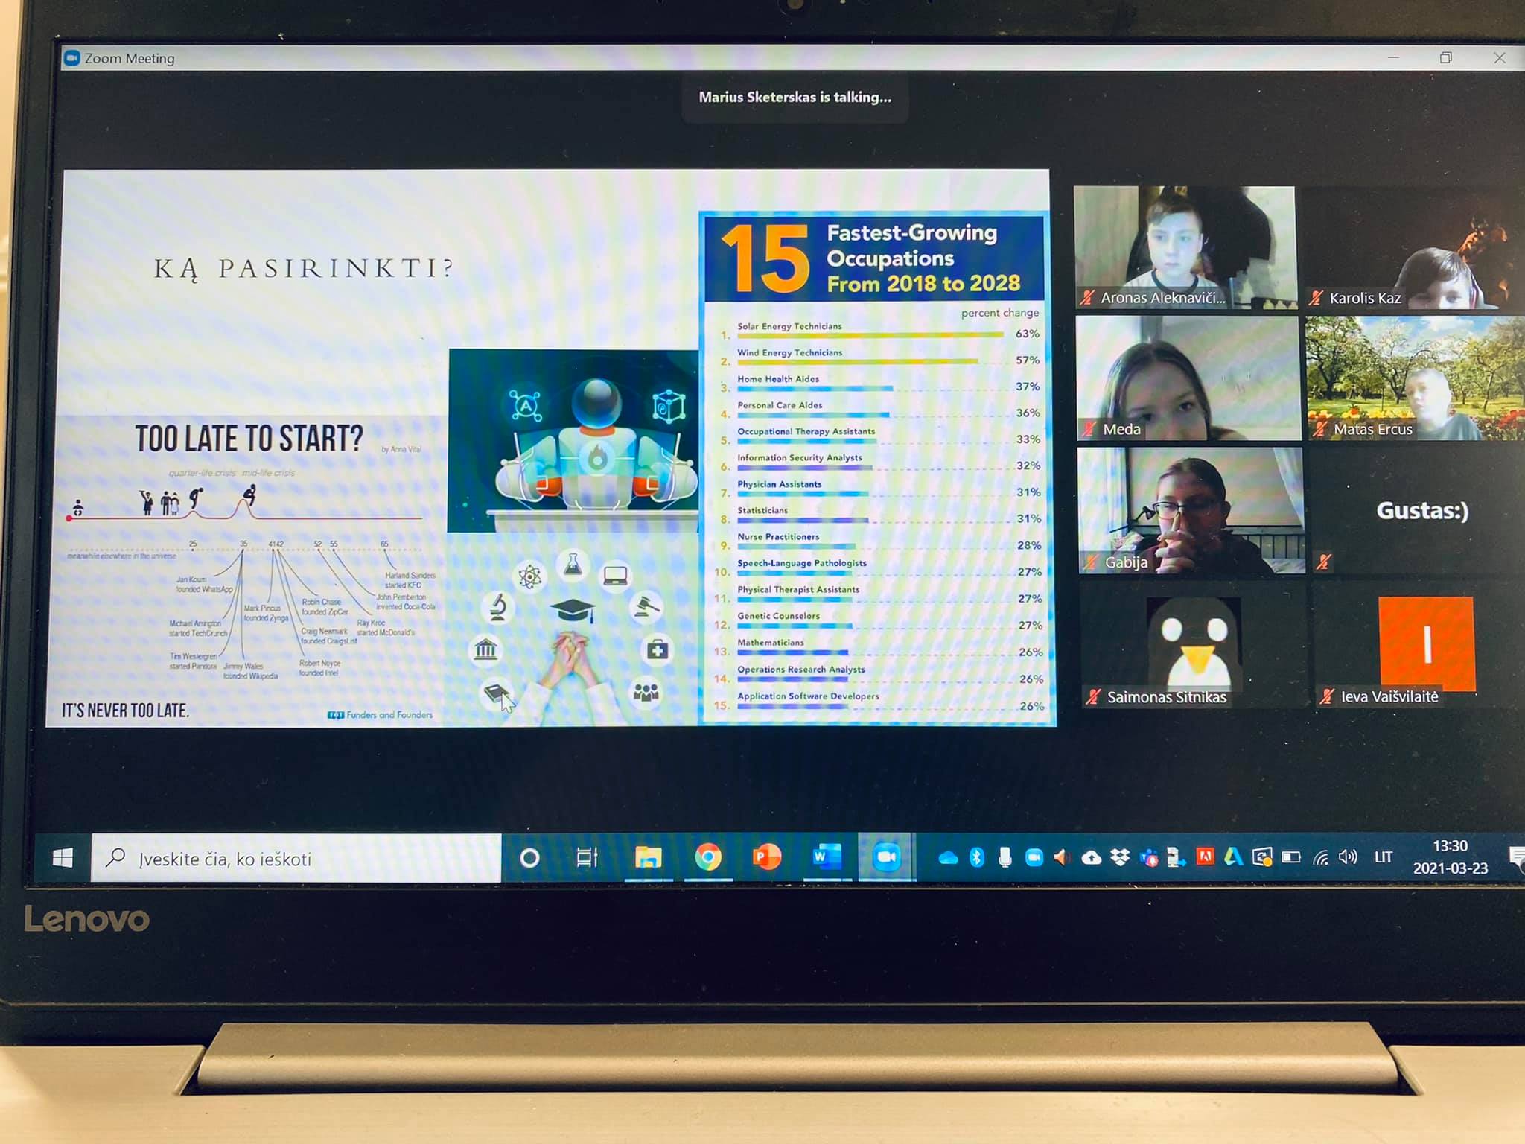This screenshot has height=1144, width=1525.
Task: Open File Explorer from the taskbar
Action: tap(648, 857)
